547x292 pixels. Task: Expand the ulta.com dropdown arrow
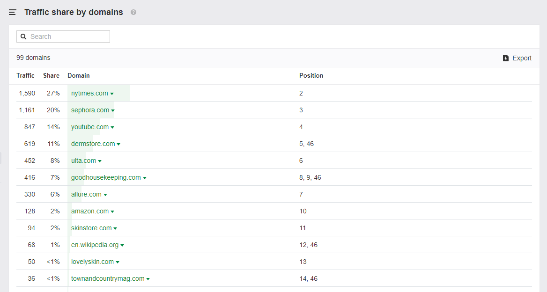100,161
